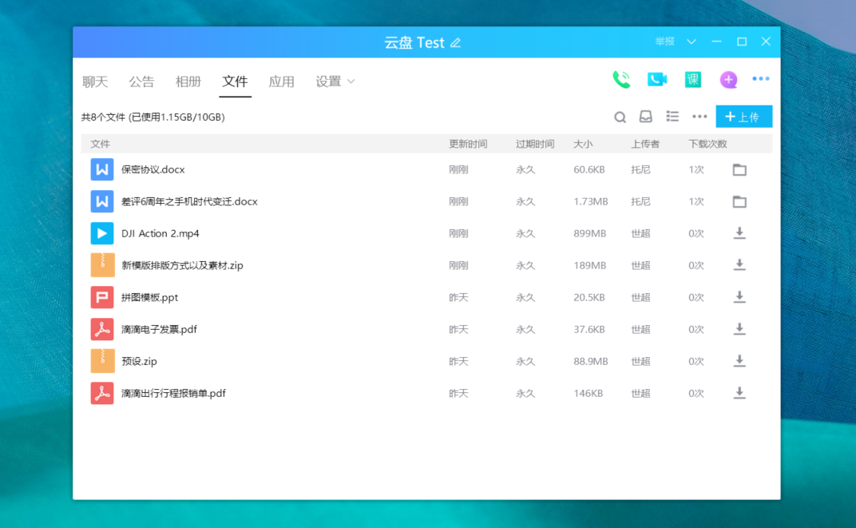Switch to the 相册 tab
This screenshot has width=856, height=528.
(x=188, y=81)
